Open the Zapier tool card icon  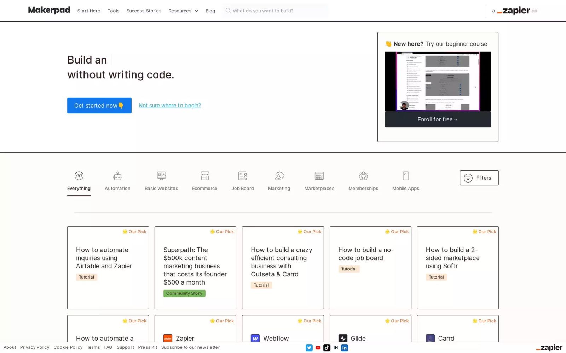point(168,338)
